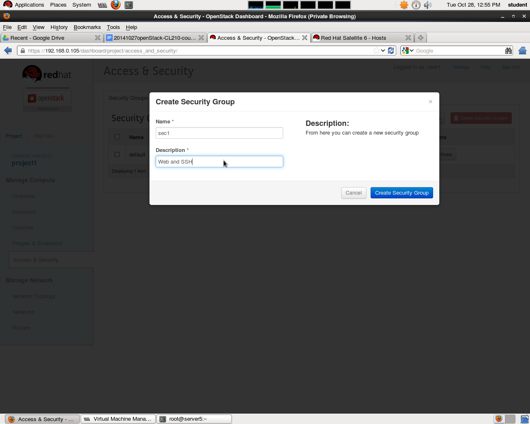
Task: Click the Firefox home button
Action: (523, 51)
